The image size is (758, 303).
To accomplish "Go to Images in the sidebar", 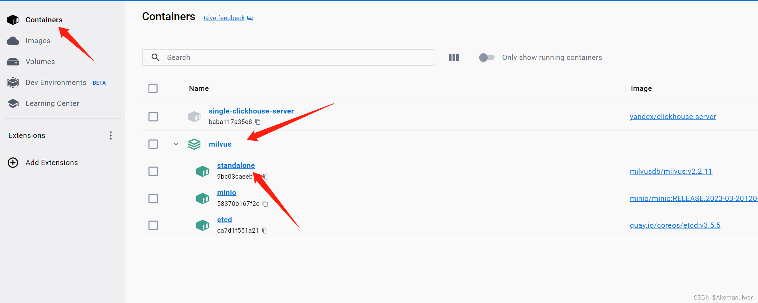I will point(38,41).
